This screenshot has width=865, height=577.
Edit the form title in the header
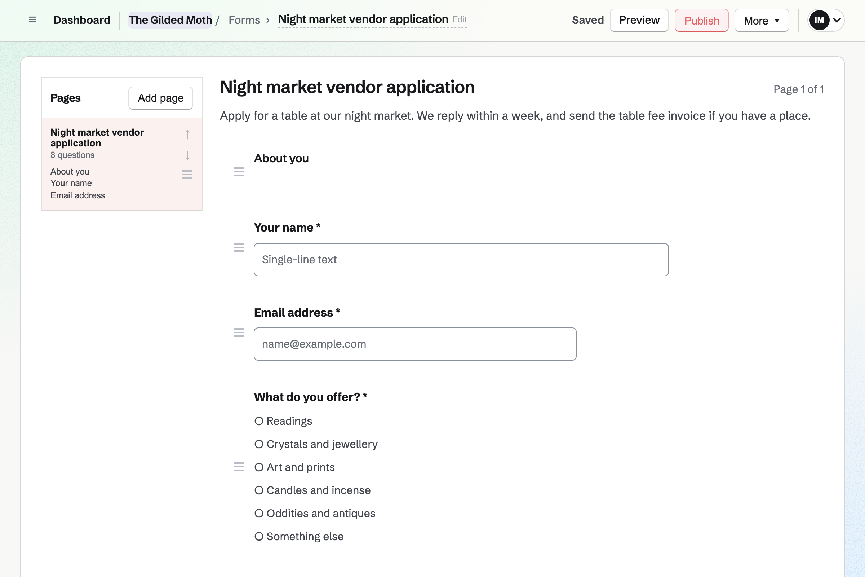tap(460, 19)
